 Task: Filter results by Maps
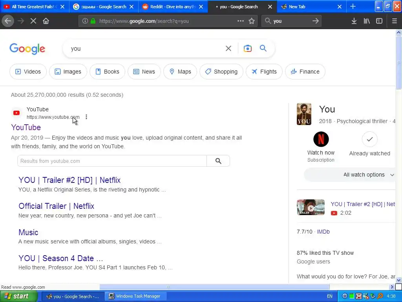180,72
